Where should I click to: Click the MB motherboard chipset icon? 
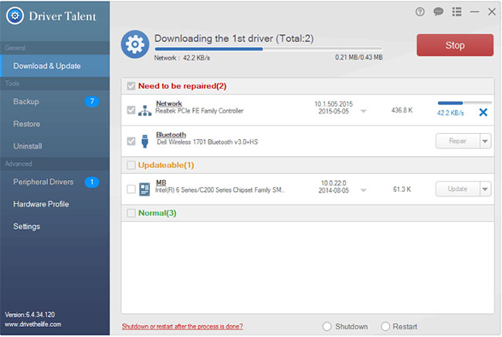144,189
